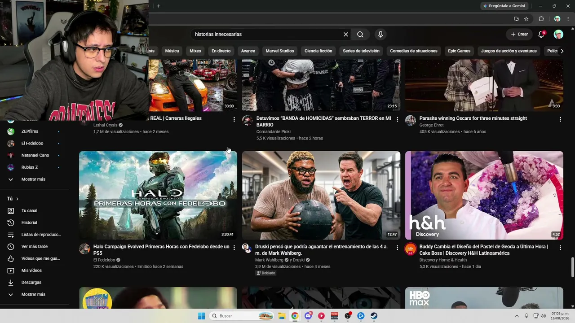This screenshot has height=323, width=575.
Task: Open more options for Parasite Oscars video
Action: pos(560,119)
